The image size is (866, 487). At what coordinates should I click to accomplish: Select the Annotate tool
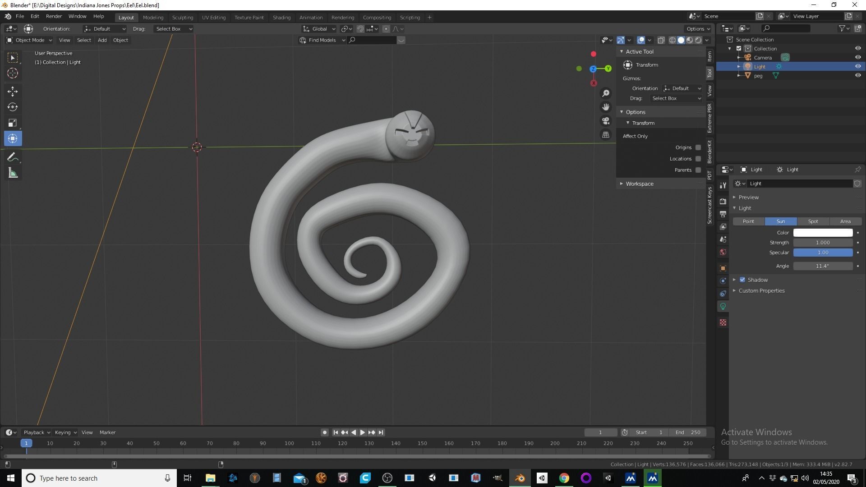[13, 157]
